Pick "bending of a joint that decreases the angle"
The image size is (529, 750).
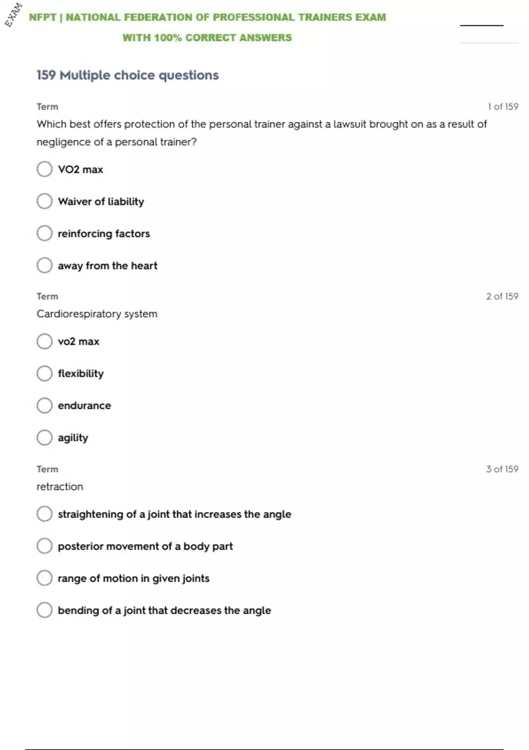tap(45, 610)
